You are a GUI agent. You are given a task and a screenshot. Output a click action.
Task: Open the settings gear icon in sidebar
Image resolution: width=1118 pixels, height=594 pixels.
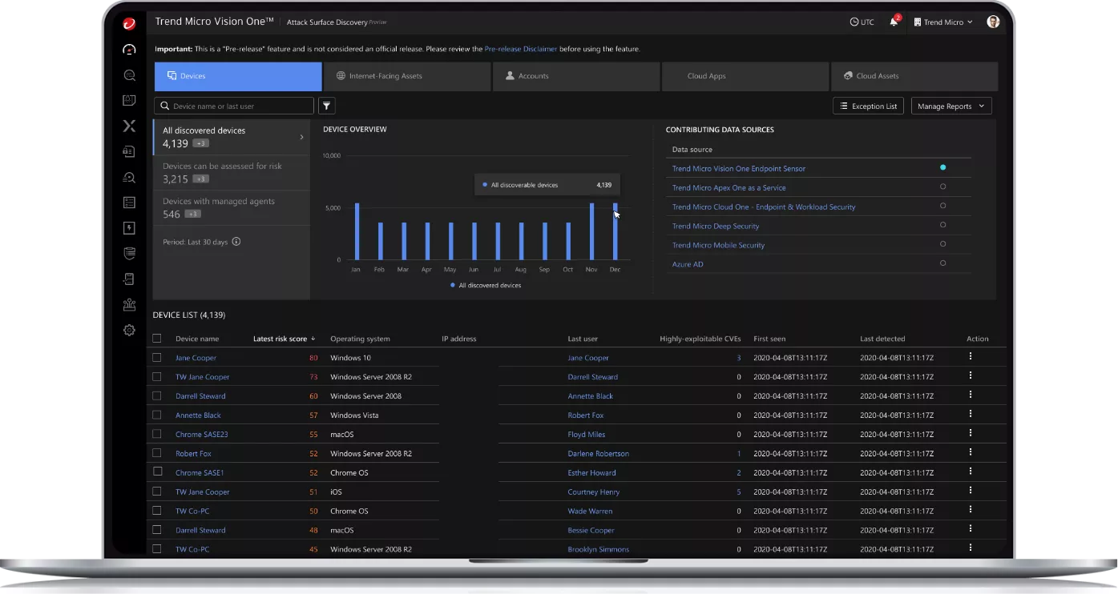[129, 330]
